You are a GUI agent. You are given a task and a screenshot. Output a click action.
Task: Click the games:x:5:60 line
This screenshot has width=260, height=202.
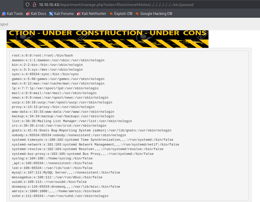[x=58, y=79]
